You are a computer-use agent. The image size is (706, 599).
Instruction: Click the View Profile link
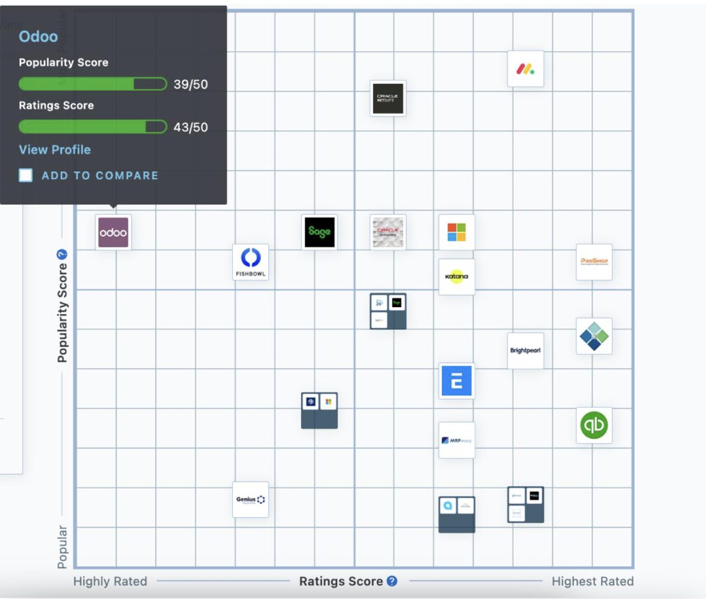tap(55, 150)
